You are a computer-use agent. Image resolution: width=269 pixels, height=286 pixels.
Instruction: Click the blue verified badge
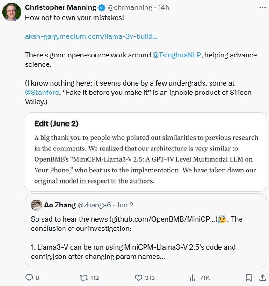coord(102,7)
